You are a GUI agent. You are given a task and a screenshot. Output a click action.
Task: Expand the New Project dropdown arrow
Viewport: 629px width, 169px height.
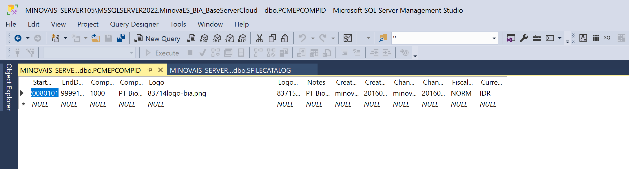pyautogui.click(x=65, y=38)
